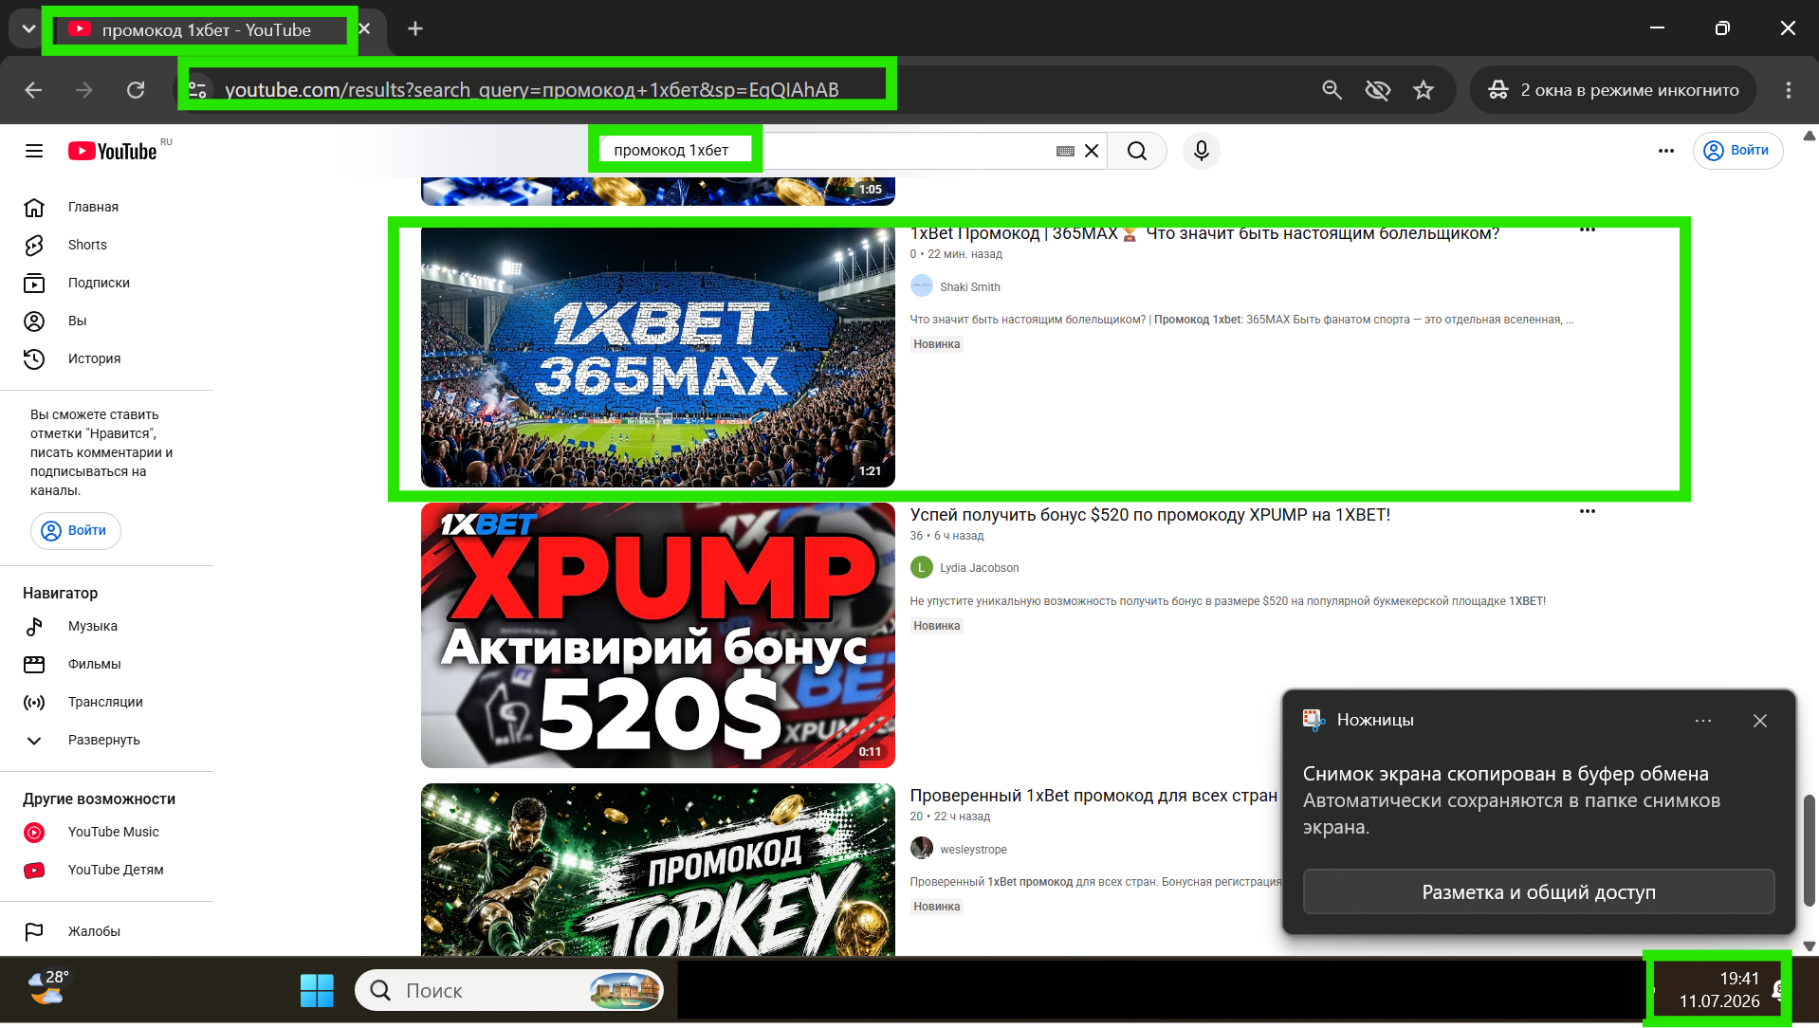The height and width of the screenshot is (1028, 1819).
Task: Select the 'промокод 1хбет - YouTube' tab
Action: click(x=207, y=29)
